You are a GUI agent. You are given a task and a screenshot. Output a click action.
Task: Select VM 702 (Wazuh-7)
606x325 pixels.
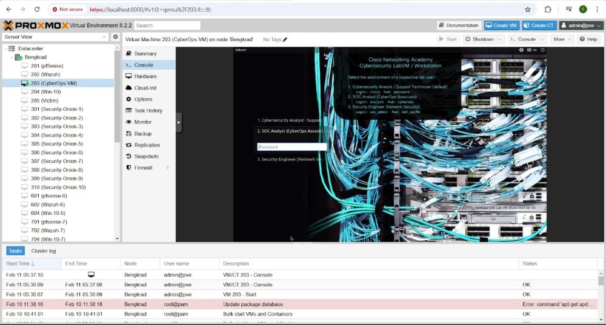tap(48, 231)
